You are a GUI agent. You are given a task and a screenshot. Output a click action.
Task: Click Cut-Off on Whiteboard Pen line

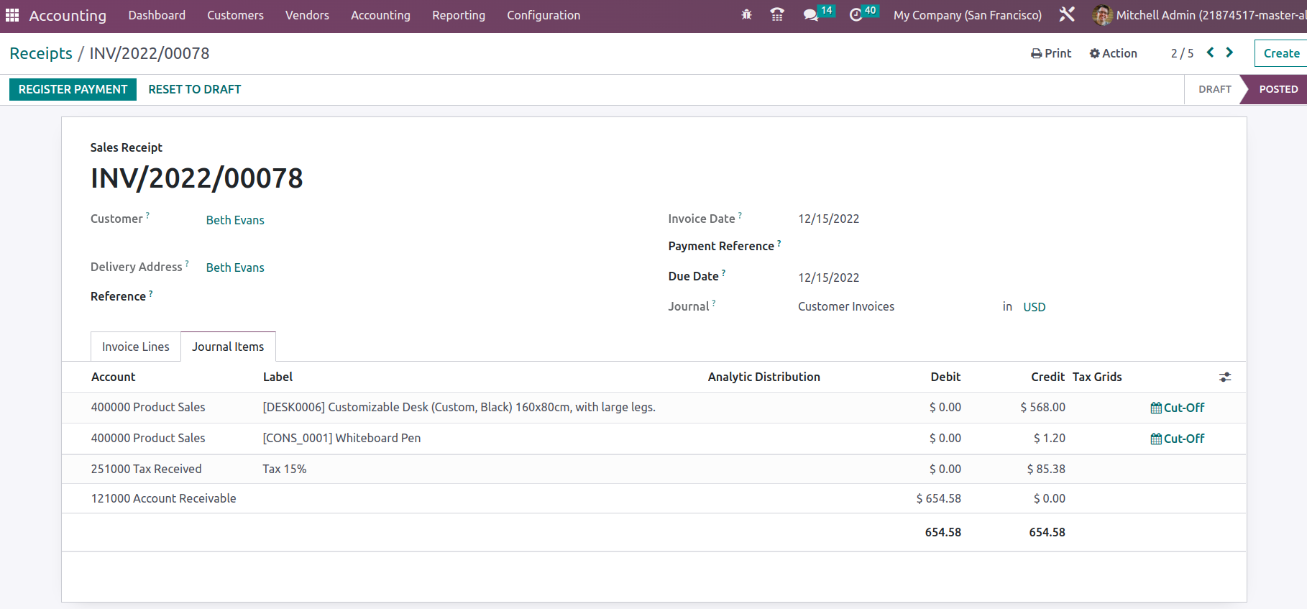click(x=1178, y=439)
